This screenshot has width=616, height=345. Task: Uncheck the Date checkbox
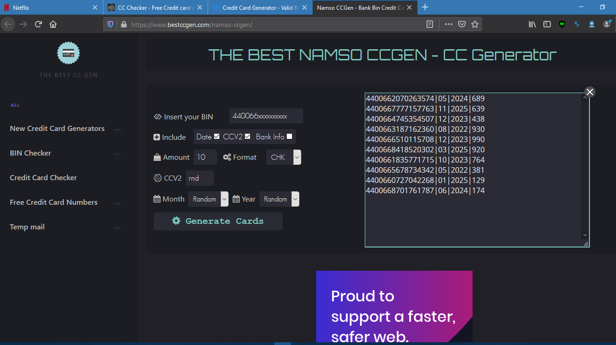click(x=217, y=136)
